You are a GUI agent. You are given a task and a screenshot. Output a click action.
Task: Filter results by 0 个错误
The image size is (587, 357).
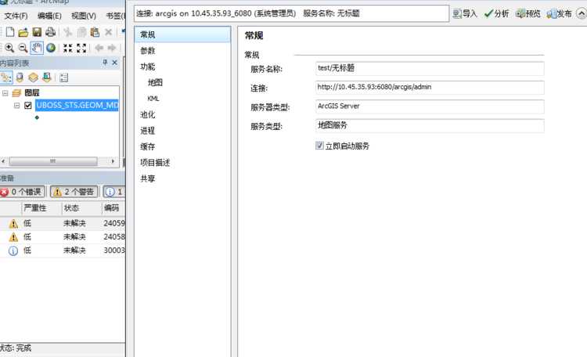[22, 192]
